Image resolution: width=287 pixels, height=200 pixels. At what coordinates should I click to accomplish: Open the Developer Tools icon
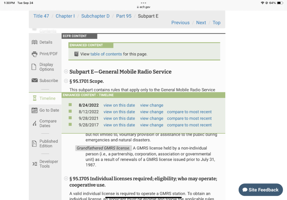coord(34,164)
